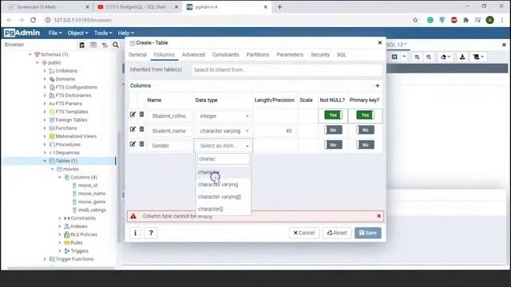Toggle Primary key for Student_name
Viewport: 511px width, 287px height.
point(365,130)
